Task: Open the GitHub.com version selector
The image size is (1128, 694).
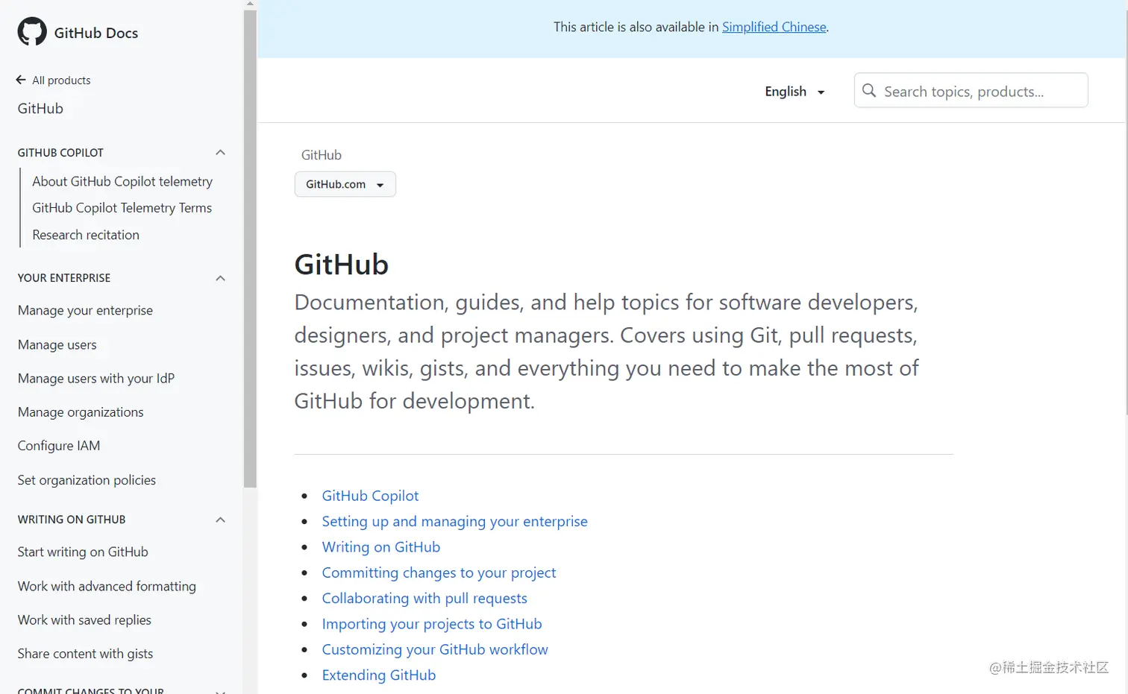Action: tap(345, 184)
